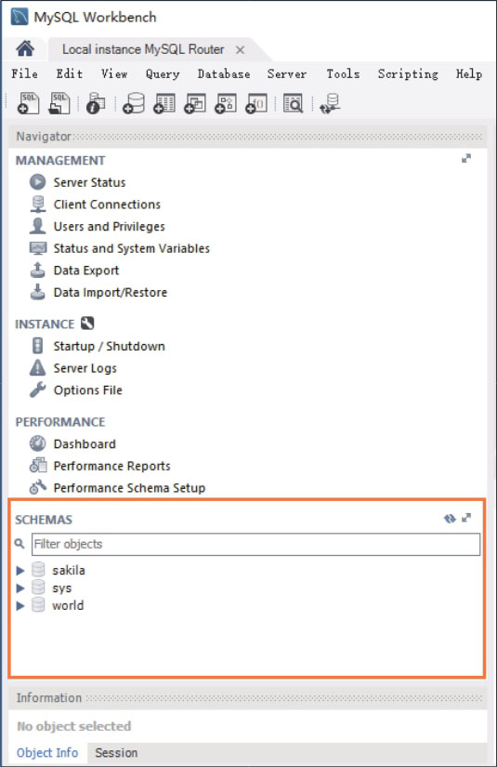Open the object inspector info icon
497x767 pixels.
coord(96,103)
